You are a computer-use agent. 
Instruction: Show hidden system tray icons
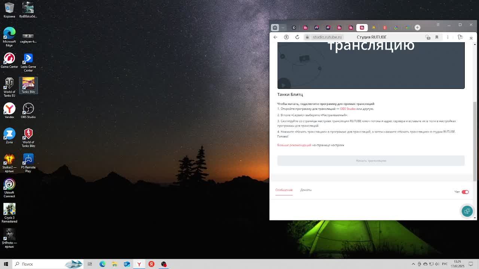click(x=413, y=264)
